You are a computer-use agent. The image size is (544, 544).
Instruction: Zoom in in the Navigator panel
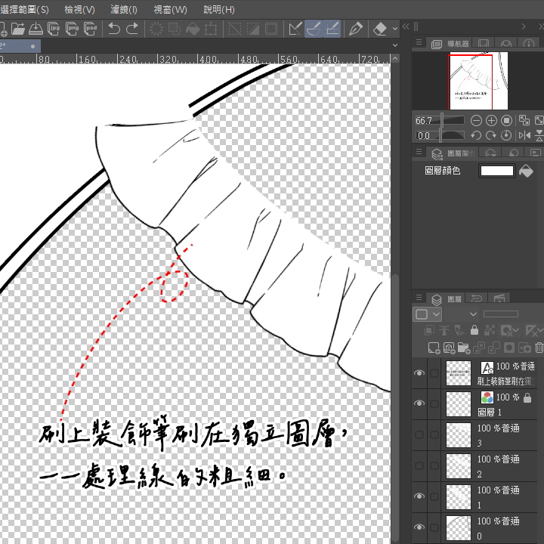pyautogui.click(x=491, y=121)
